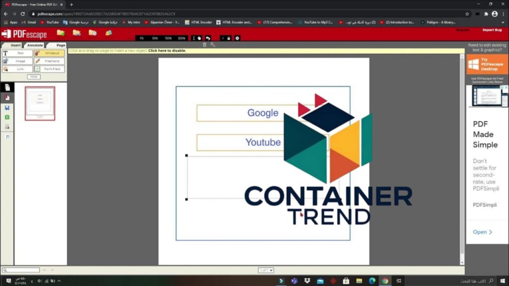Click the second folder icon in header

[x=77, y=33]
